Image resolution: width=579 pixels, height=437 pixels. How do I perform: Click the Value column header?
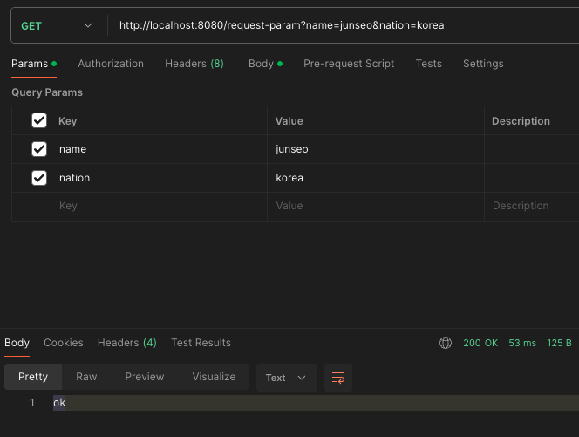click(x=289, y=121)
